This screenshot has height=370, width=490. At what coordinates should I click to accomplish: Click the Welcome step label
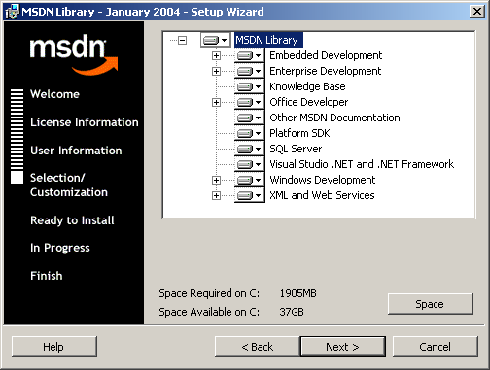pos(54,94)
